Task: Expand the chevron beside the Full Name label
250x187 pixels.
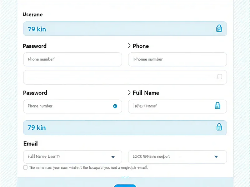Action: pos(129,93)
